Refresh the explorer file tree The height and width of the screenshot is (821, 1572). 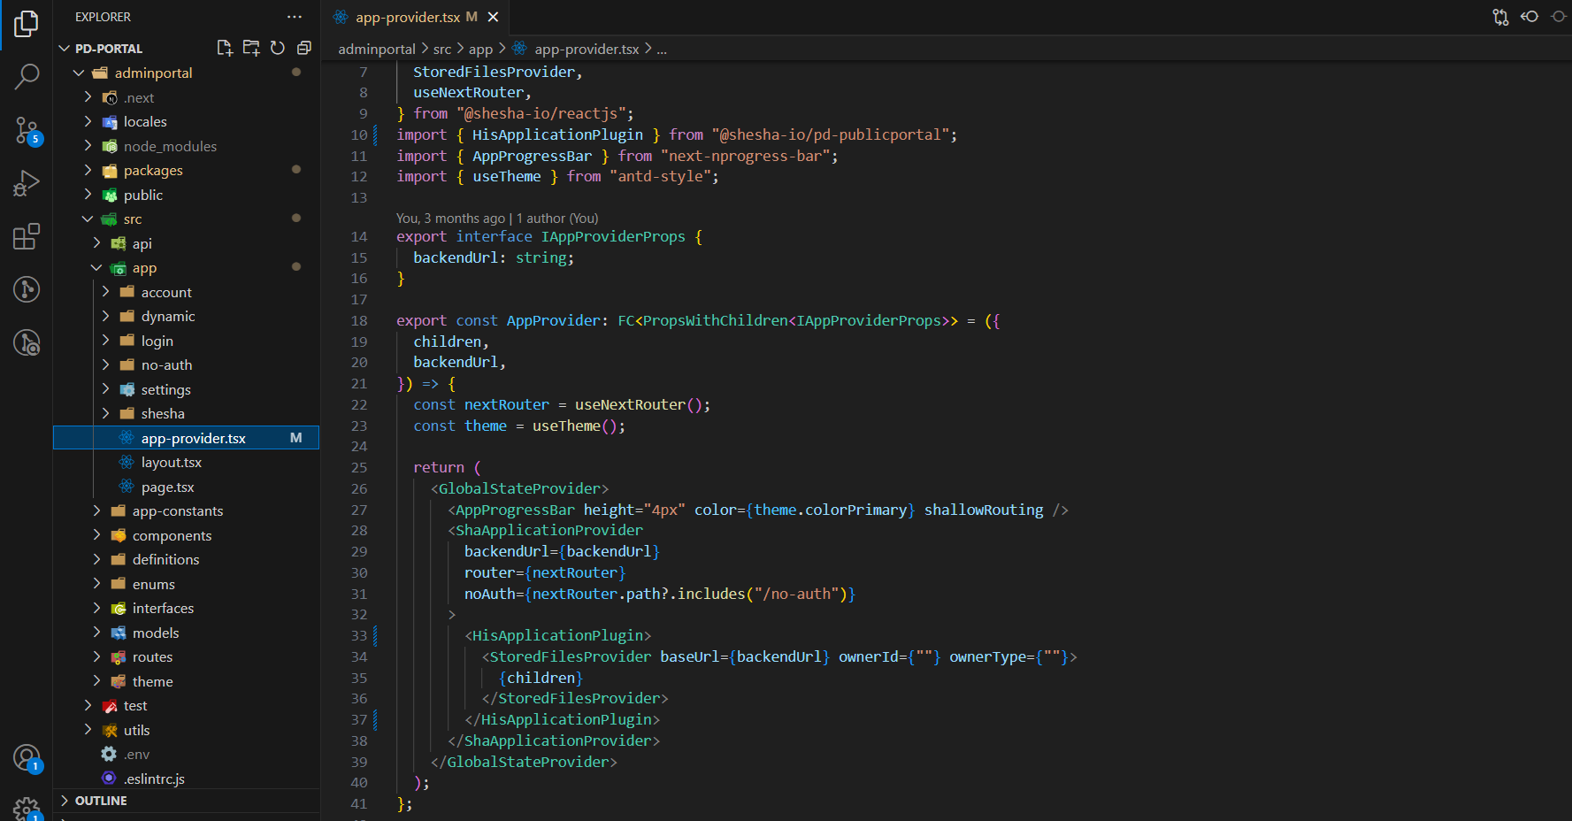click(x=278, y=48)
